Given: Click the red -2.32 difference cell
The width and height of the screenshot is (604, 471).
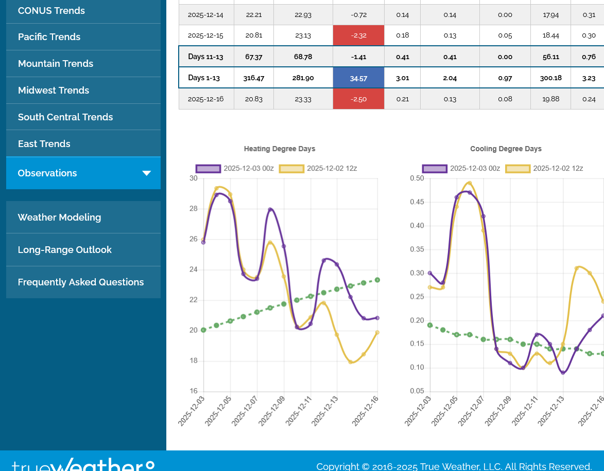Looking at the screenshot, I should (x=358, y=35).
